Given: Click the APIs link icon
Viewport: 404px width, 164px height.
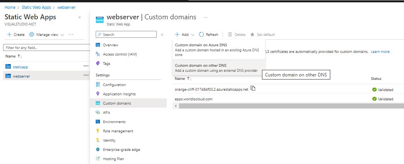Looking at the screenshot, I should pyautogui.click(x=98, y=112).
